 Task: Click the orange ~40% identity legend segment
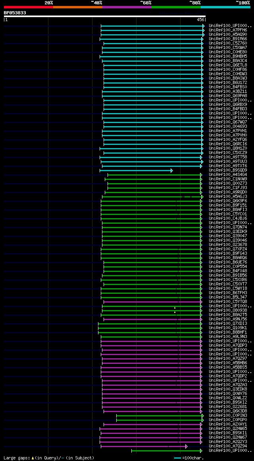78,7
